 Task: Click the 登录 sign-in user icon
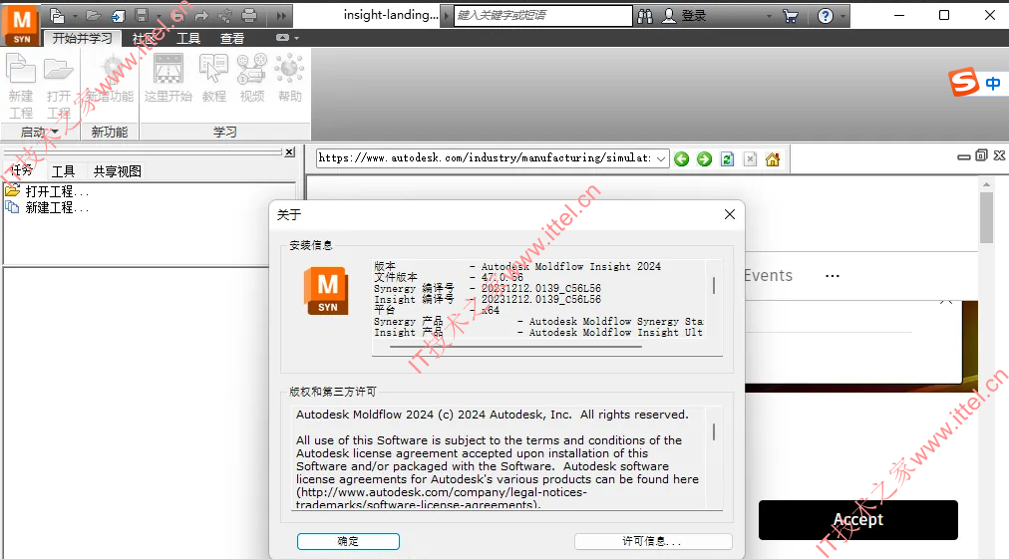(669, 16)
